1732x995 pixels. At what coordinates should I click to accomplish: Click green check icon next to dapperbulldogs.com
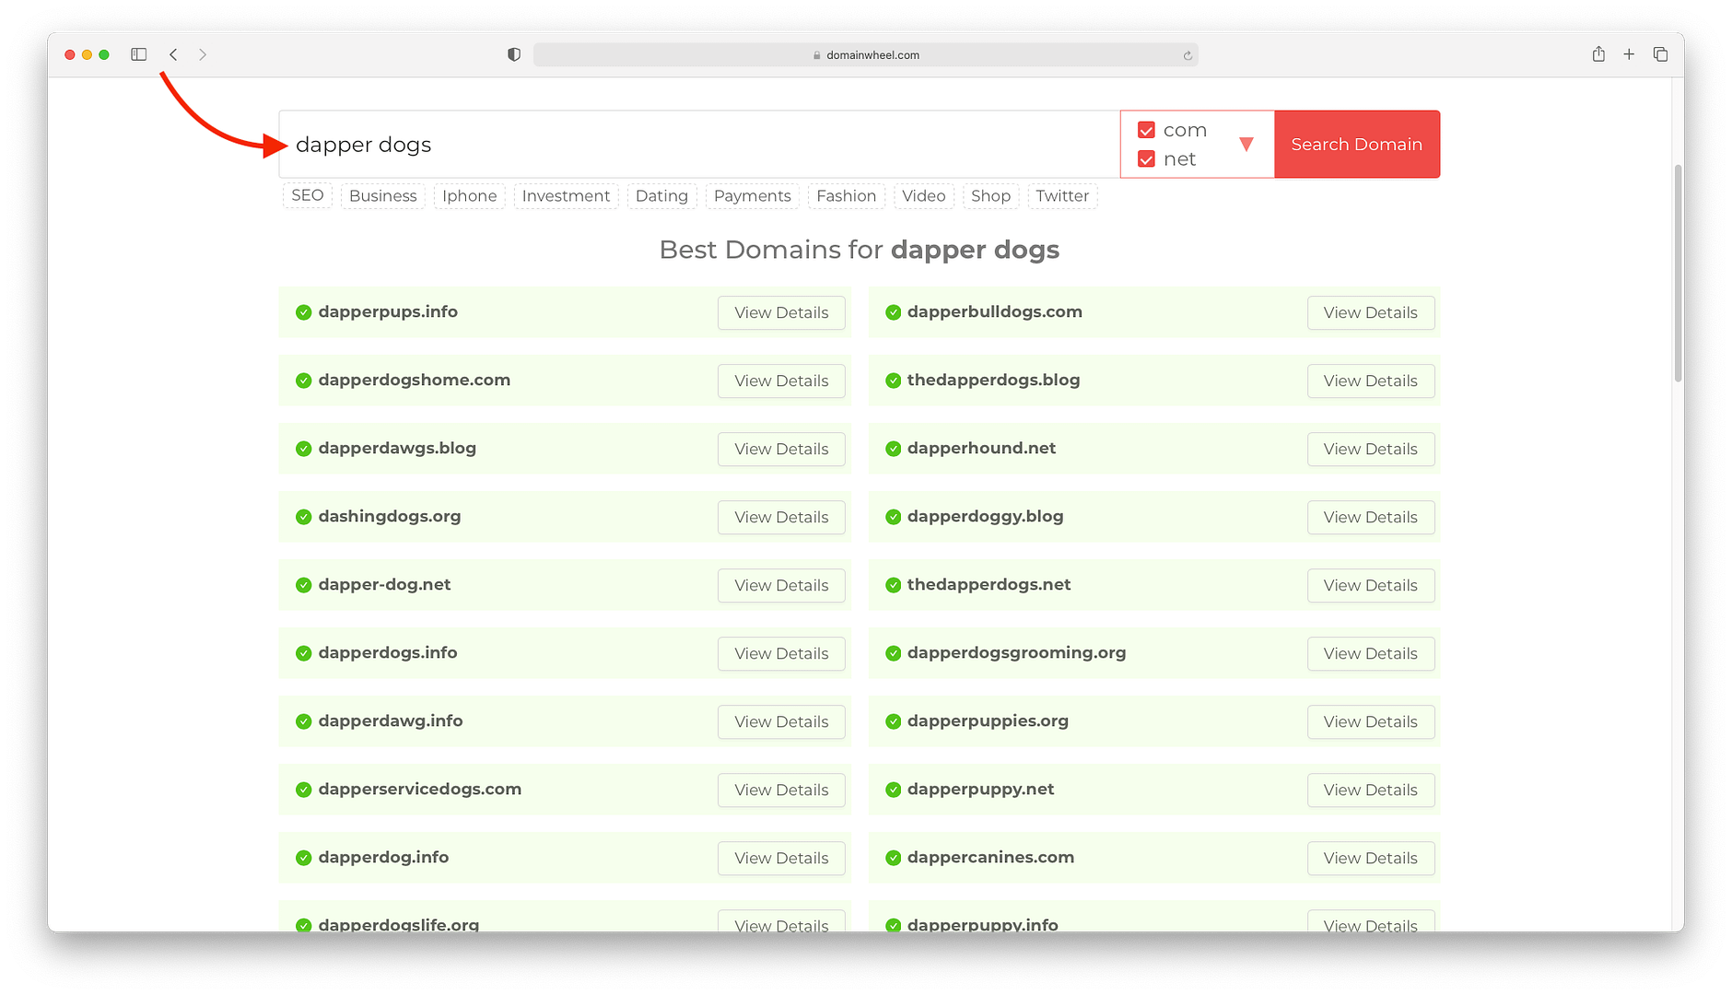893,312
